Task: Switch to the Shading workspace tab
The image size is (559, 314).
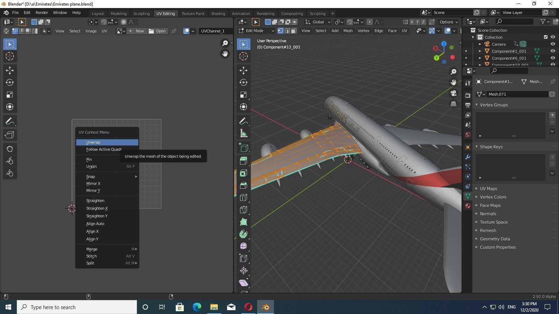Action: [218, 13]
